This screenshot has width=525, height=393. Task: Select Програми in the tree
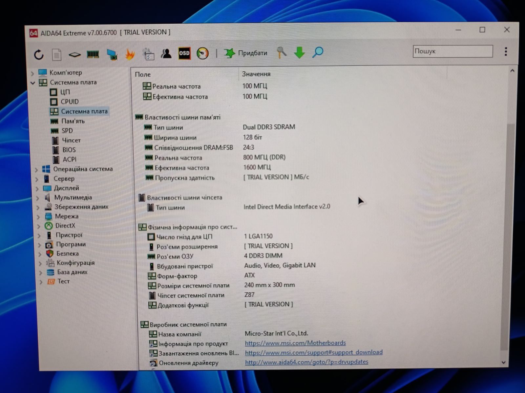point(71,244)
